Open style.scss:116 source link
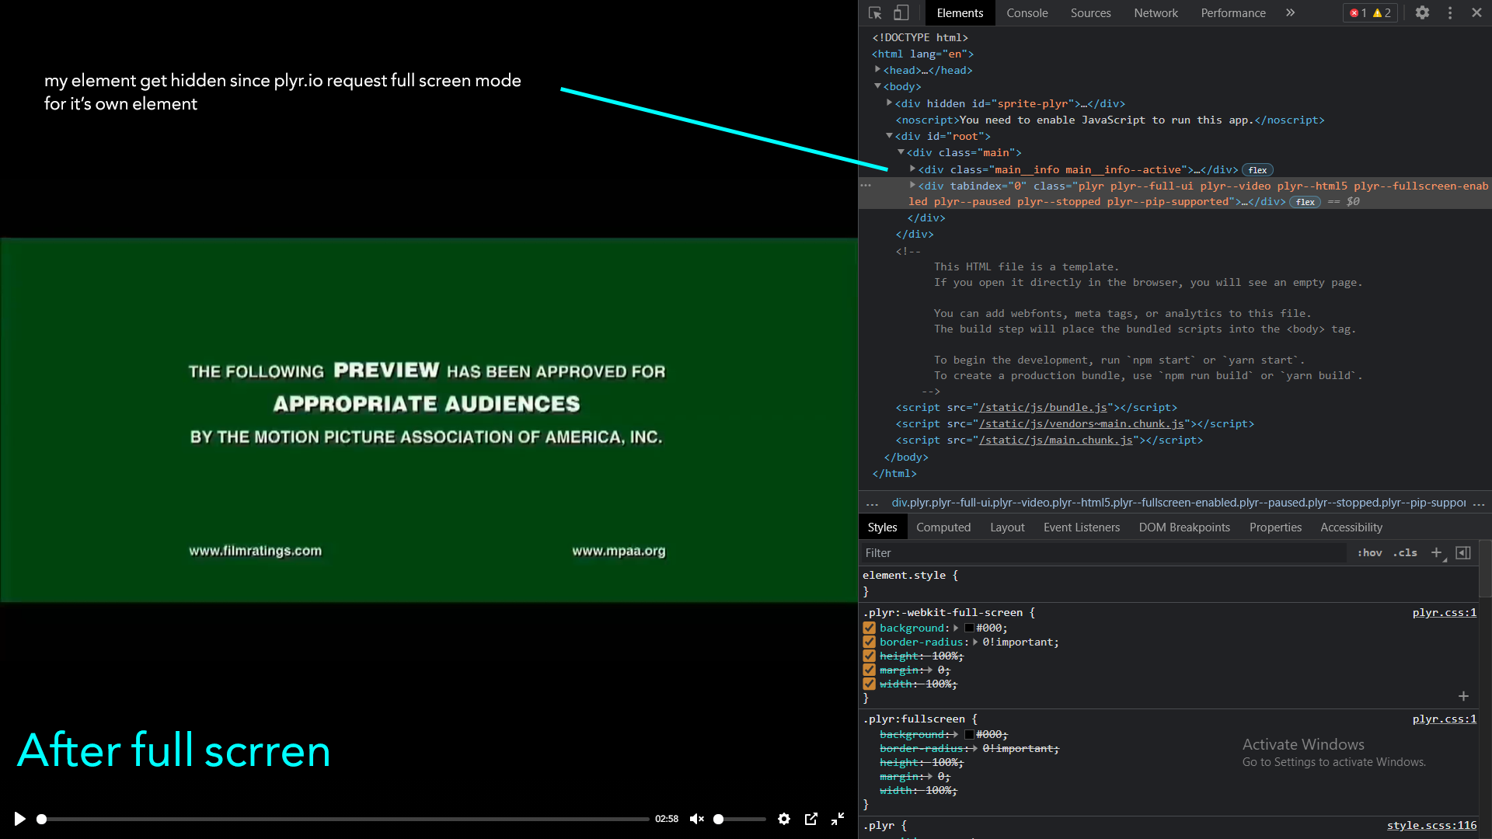 coord(1431,826)
